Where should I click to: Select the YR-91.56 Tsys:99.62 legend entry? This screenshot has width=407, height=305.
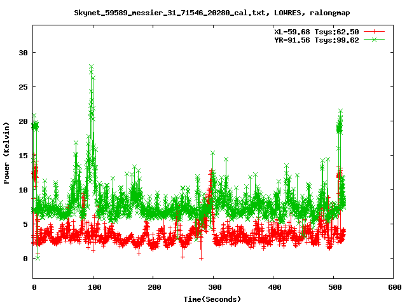coord(317,40)
